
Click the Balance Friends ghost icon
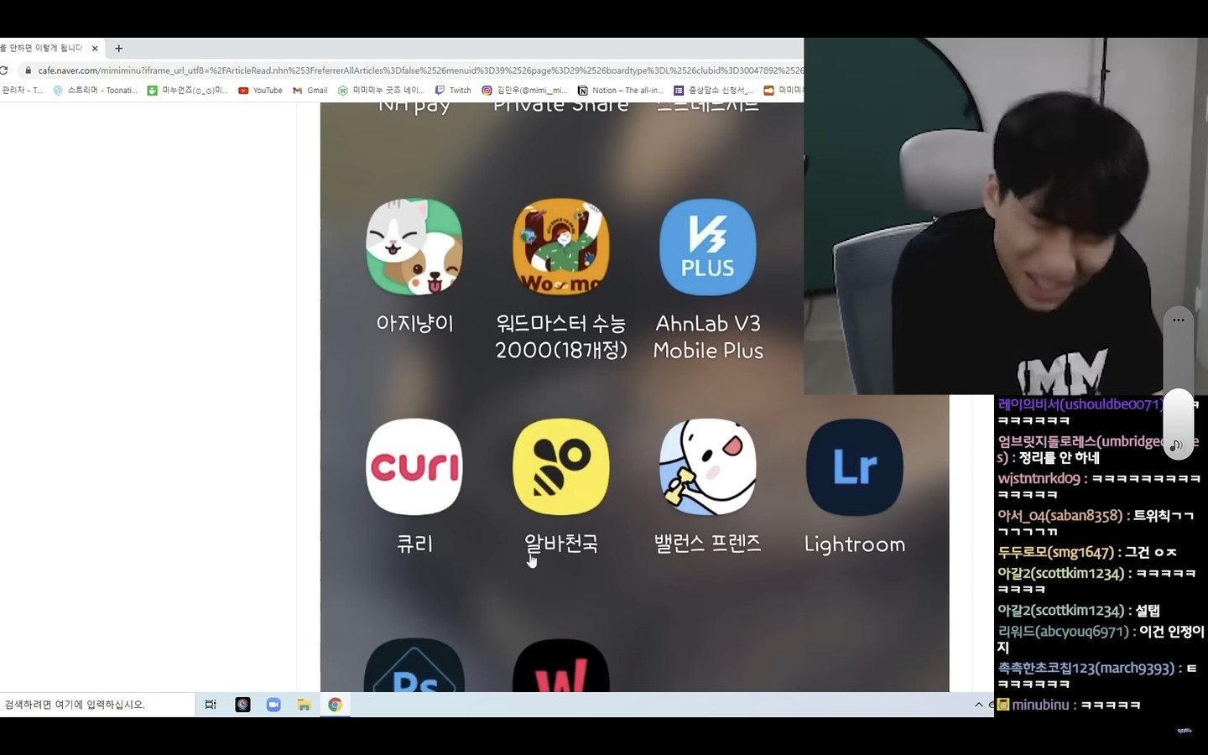[708, 467]
